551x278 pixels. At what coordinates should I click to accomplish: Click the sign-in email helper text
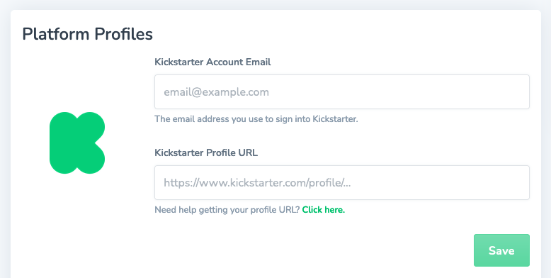tap(256, 119)
